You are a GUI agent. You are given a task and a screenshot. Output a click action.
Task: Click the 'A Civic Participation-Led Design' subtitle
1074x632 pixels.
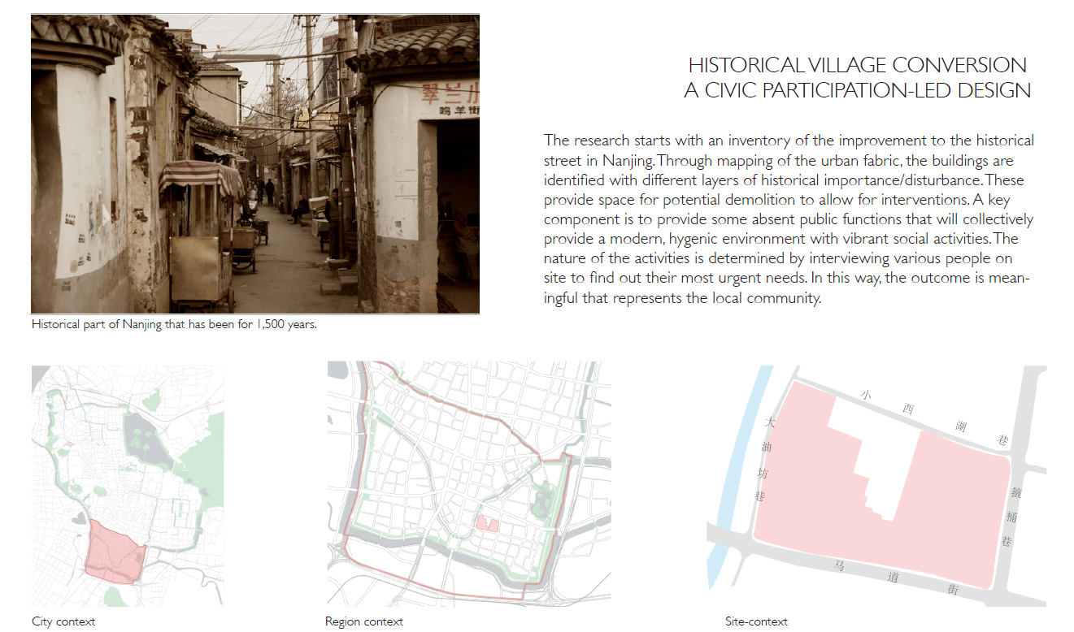coord(857,91)
